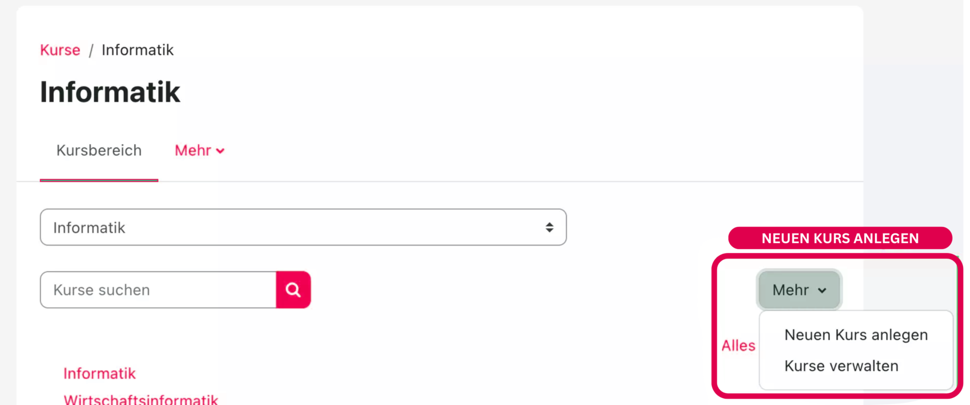Image resolution: width=970 pixels, height=405 pixels.
Task: Select the Neuen Kurs anlegen menu entry
Action: click(856, 335)
